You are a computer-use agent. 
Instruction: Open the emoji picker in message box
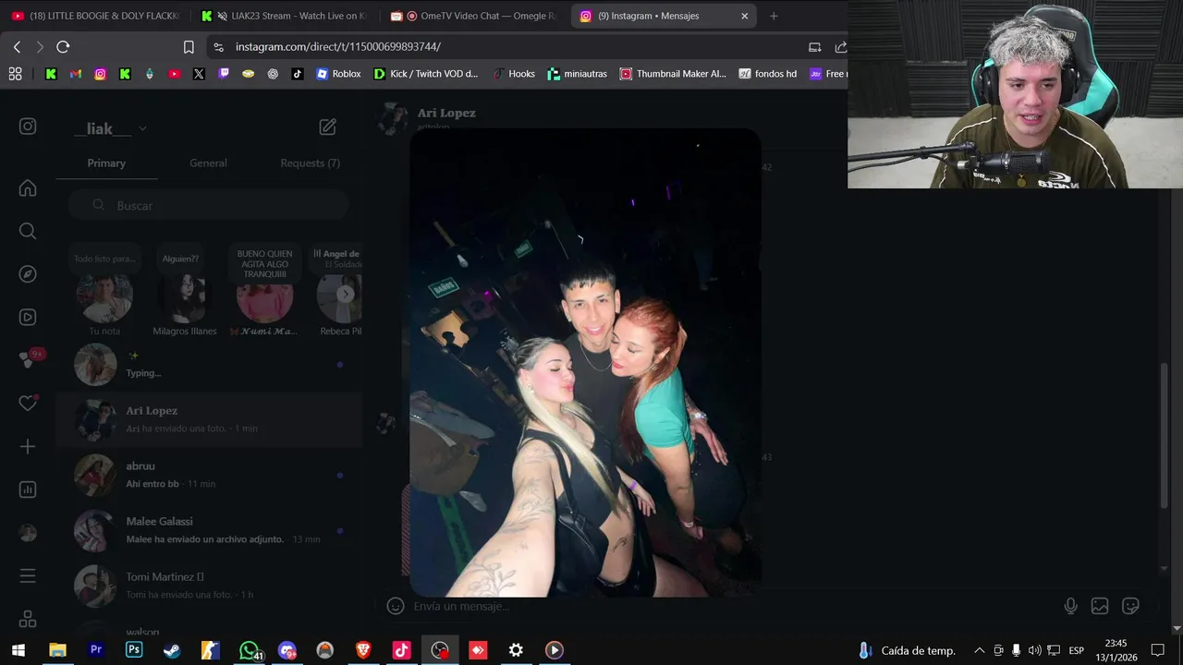396,606
